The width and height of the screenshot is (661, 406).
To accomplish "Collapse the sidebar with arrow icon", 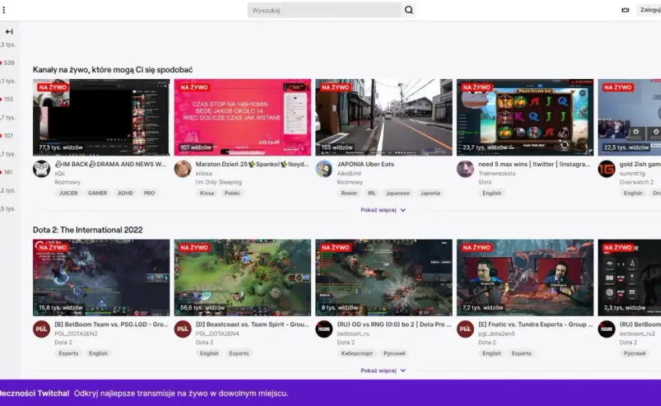I will pos(9,32).
